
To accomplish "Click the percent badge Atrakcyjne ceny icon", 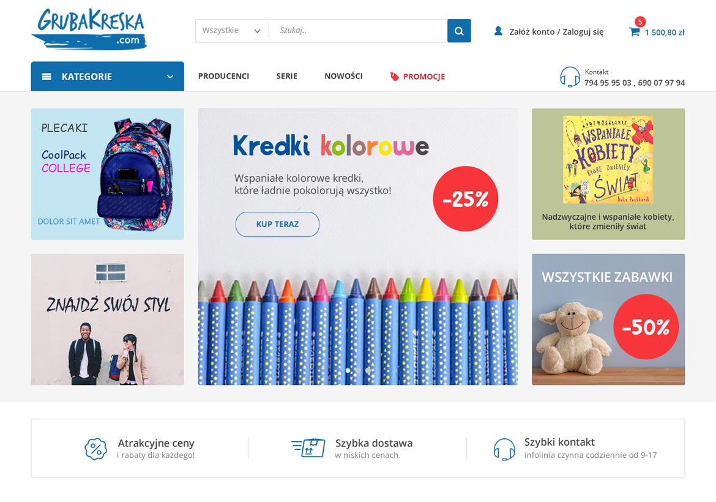I will [x=95, y=449].
